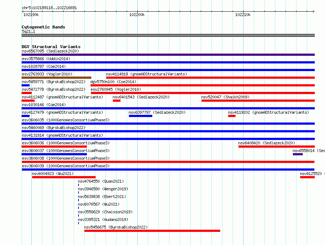
Task: Click the nsv5472778 (ByrskaBishop2022) label
Action: 54,89
